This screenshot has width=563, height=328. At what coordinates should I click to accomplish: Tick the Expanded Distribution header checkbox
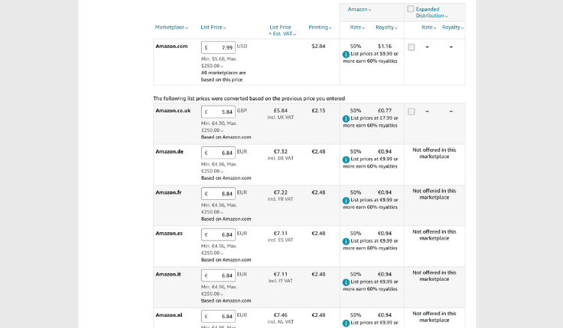[411, 9]
